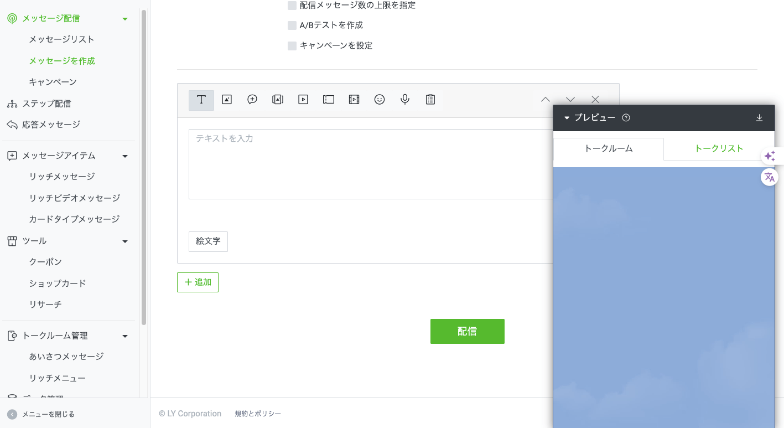Select the Research clipboard icon

(x=430, y=100)
